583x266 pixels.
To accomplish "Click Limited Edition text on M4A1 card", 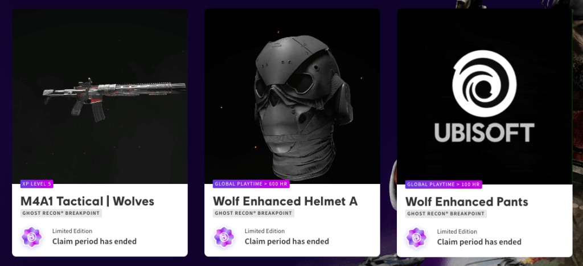I will tap(72, 231).
